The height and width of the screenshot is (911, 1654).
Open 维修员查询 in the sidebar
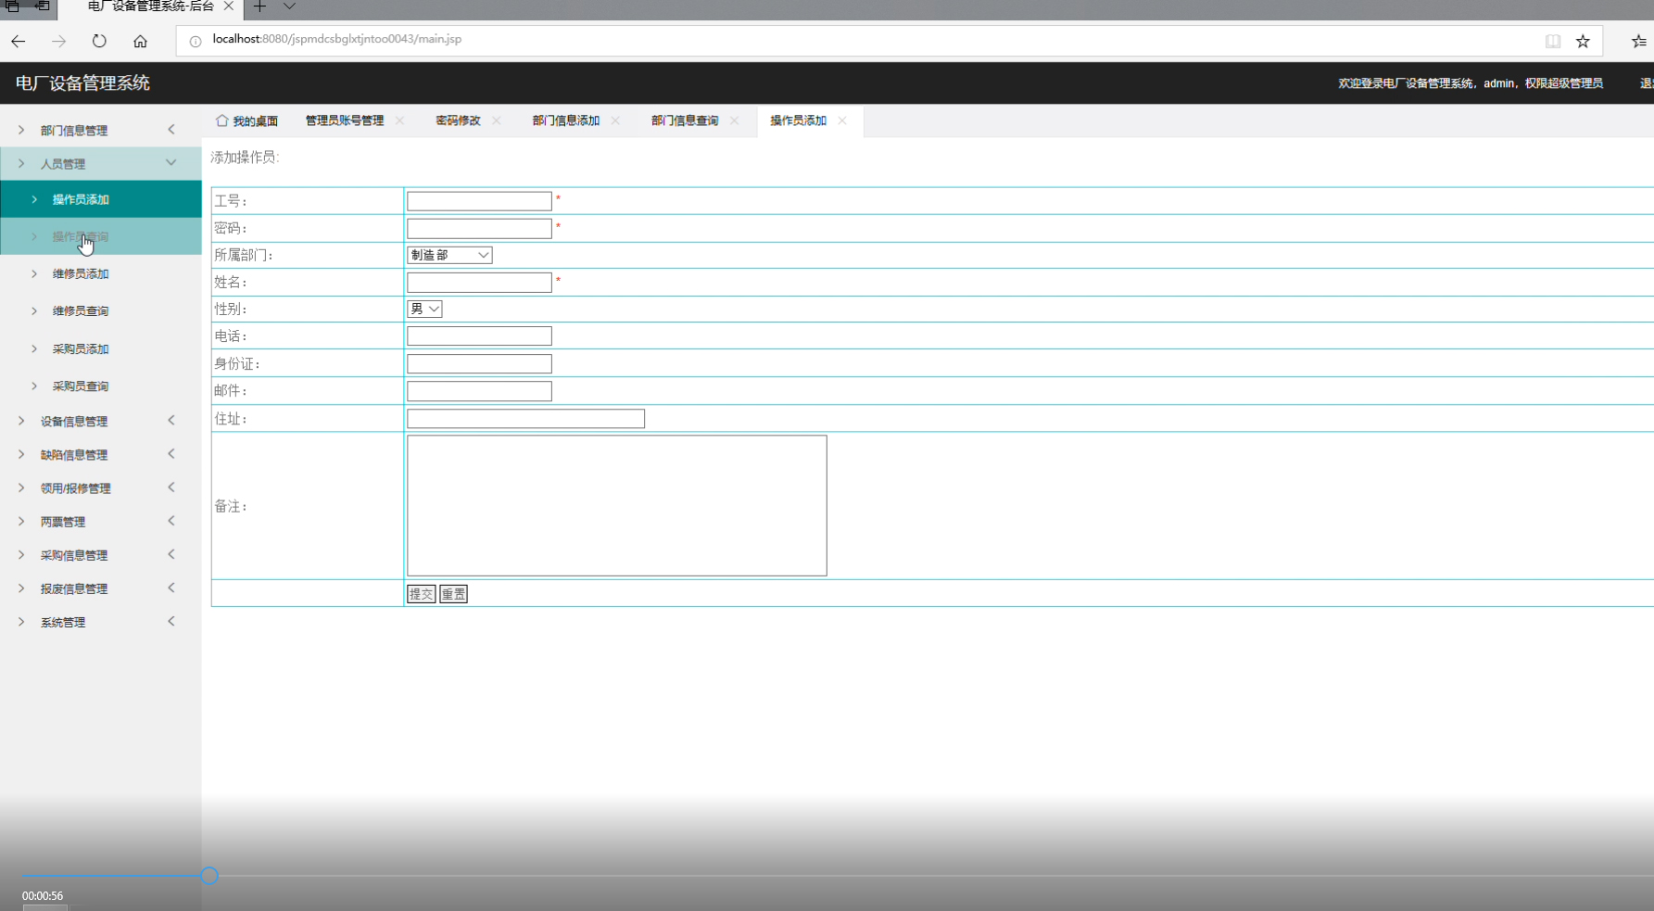[x=100, y=310]
